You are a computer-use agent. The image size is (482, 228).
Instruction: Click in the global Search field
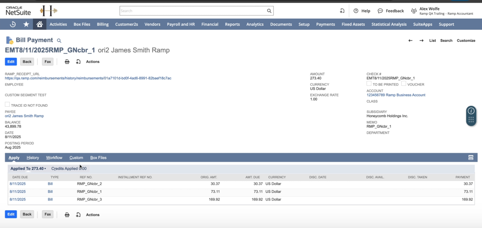(x=193, y=11)
